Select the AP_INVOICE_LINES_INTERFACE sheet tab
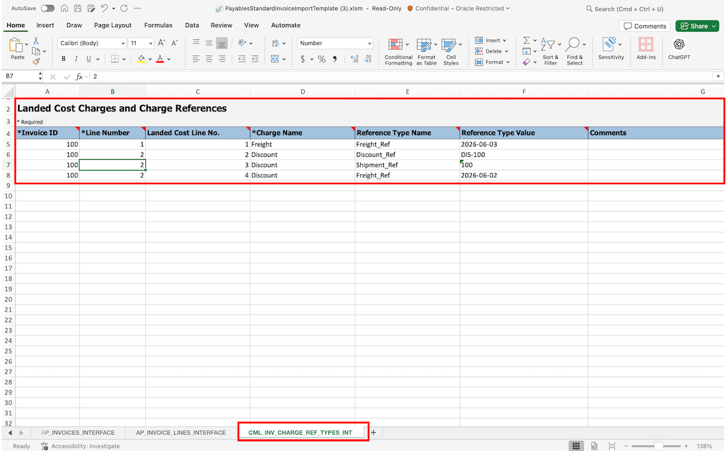The image size is (726, 451). 181,432
